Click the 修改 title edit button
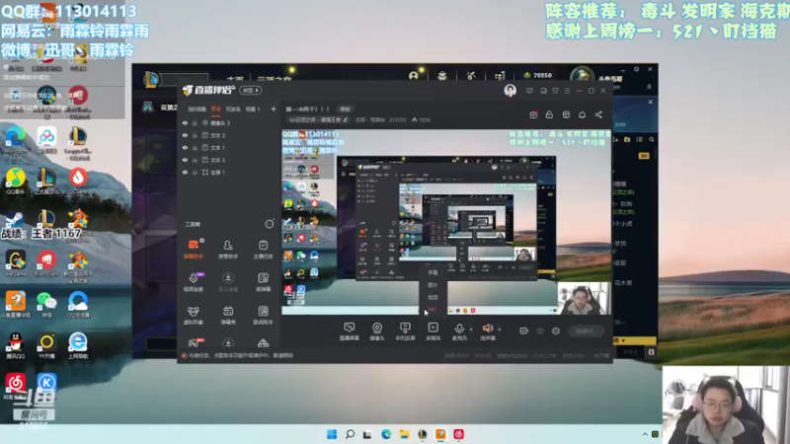Image resolution: width=790 pixels, height=444 pixels. point(345,109)
